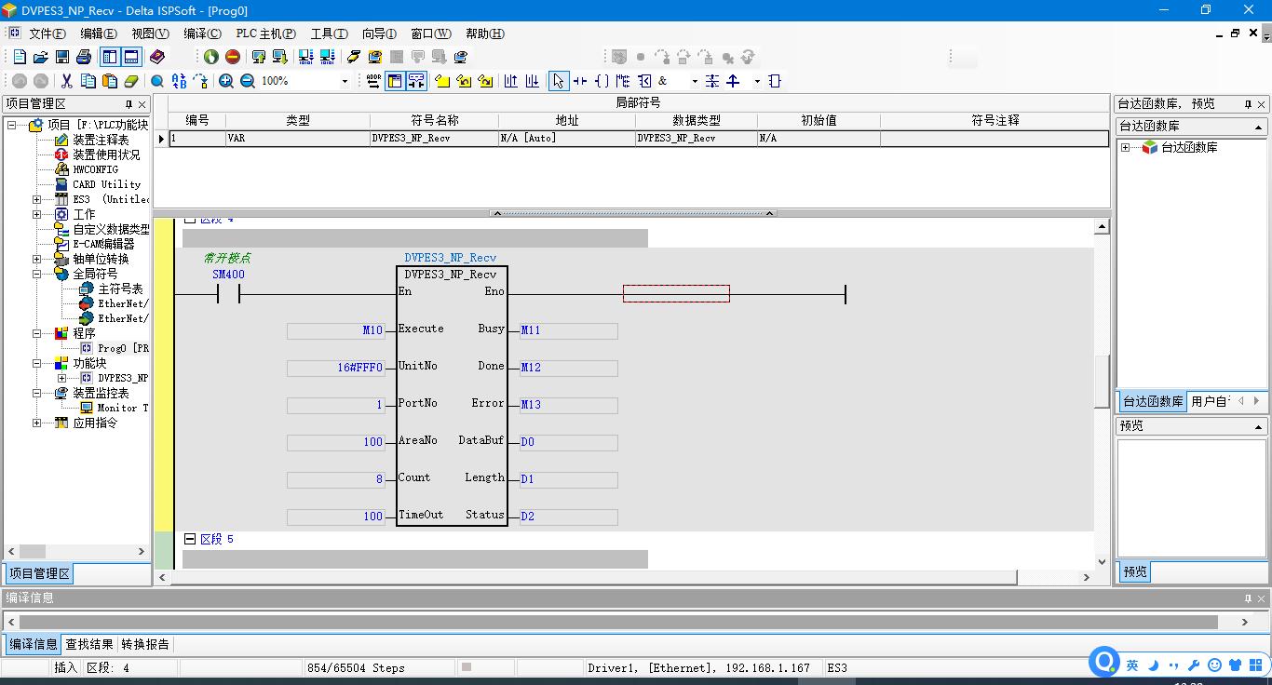Click the green Run PLC icon

211,57
